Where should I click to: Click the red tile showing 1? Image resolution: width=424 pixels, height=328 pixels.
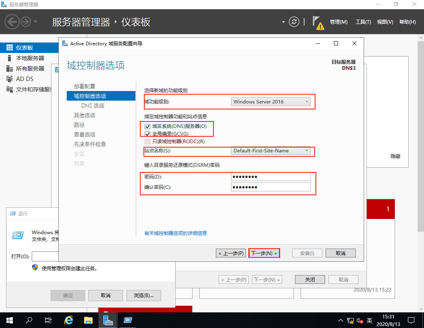381,209
